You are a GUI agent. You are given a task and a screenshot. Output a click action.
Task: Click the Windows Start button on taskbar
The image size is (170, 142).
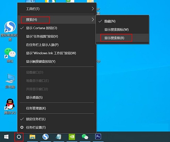click(x=5, y=137)
